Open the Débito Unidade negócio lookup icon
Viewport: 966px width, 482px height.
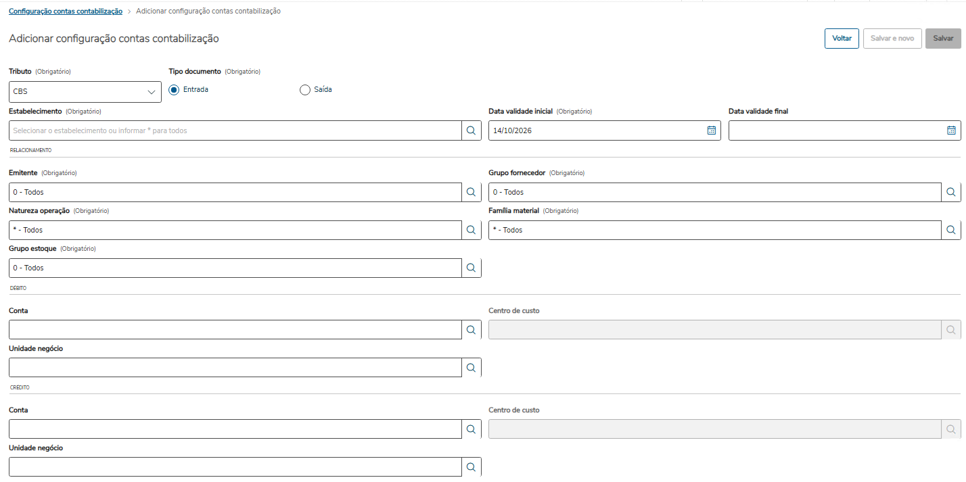click(x=471, y=367)
